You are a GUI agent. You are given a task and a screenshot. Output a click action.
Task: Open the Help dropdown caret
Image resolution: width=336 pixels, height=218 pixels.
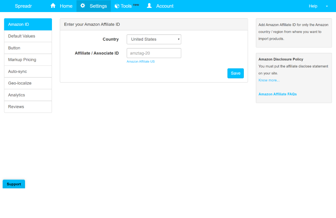(x=327, y=6)
